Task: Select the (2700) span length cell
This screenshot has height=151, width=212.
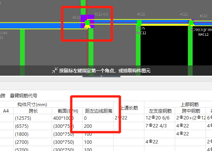Action: (x=33, y=142)
